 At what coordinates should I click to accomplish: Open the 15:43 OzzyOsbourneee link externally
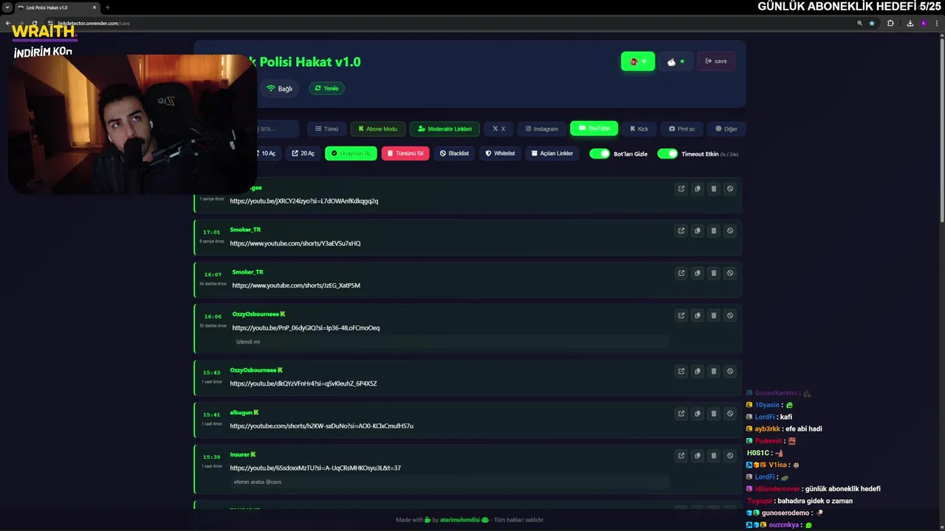pyautogui.click(x=681, y=371)
